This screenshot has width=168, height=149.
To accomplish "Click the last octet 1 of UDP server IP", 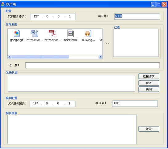I will [x=69, y=103].
